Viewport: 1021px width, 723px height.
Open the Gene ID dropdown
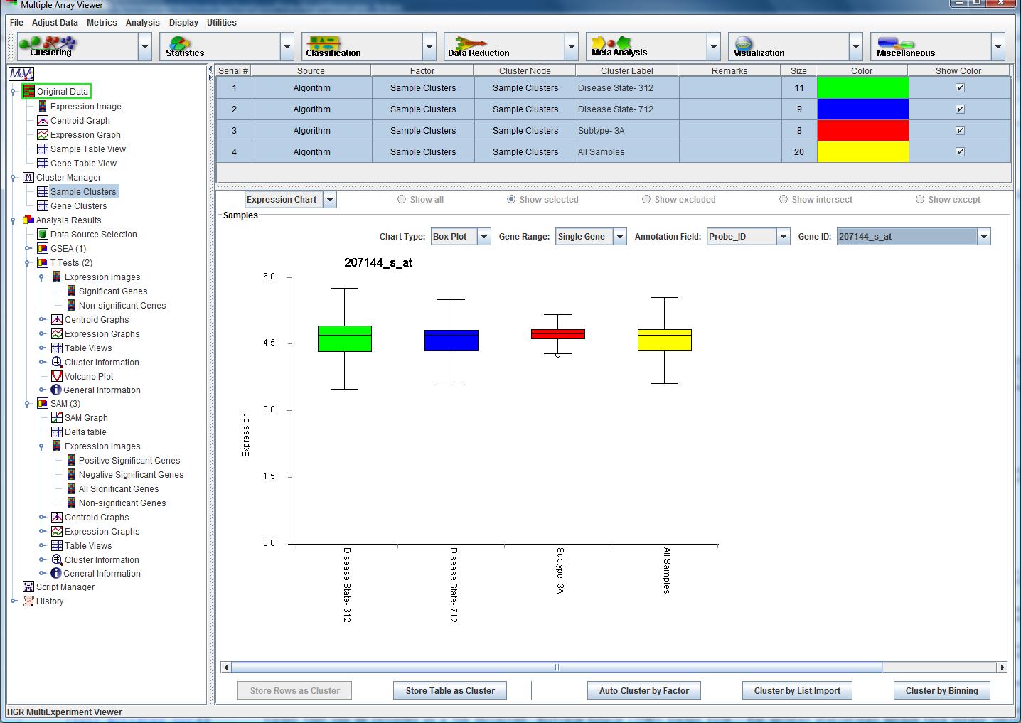983,237
